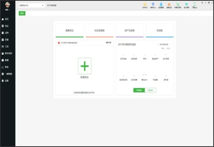214x147 pixels.
Task: Open the 凭证 voucher item in sidebar
Action: tap(5, 26)
